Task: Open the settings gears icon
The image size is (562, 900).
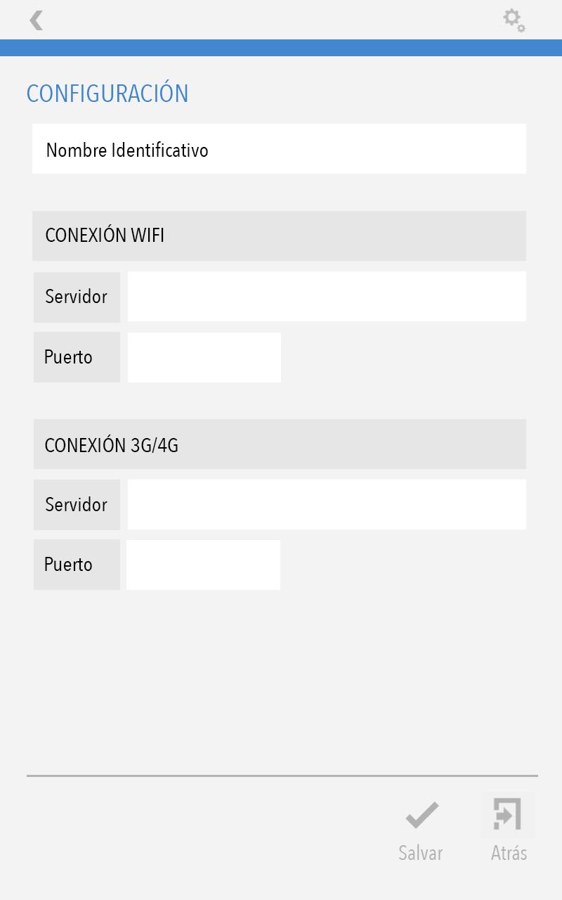Action: click(x=514, y=20)
